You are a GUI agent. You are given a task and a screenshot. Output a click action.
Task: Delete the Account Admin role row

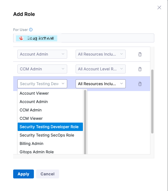(140, 54)
